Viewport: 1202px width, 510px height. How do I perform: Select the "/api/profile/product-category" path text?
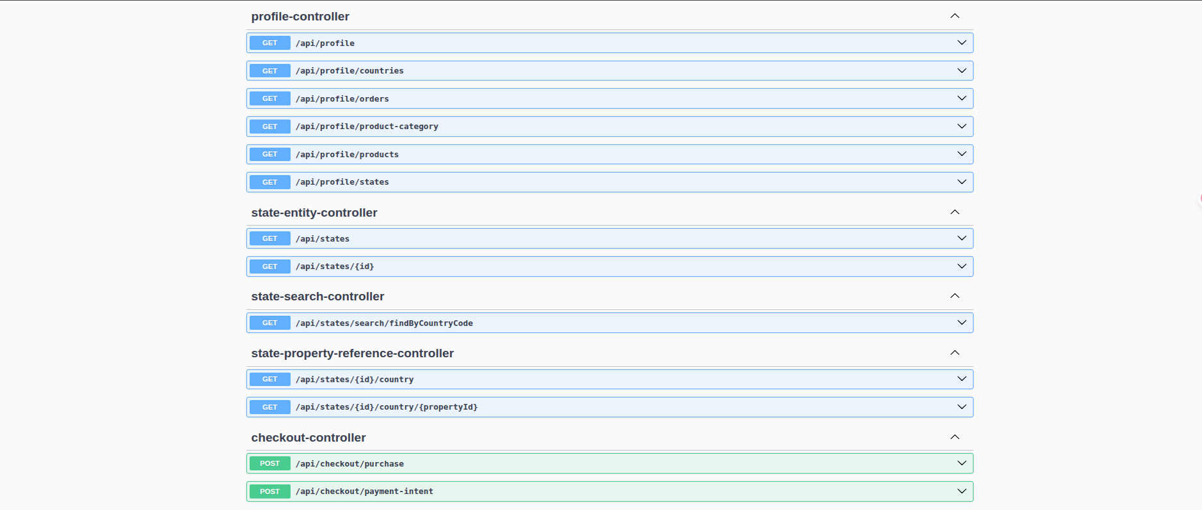367,127
